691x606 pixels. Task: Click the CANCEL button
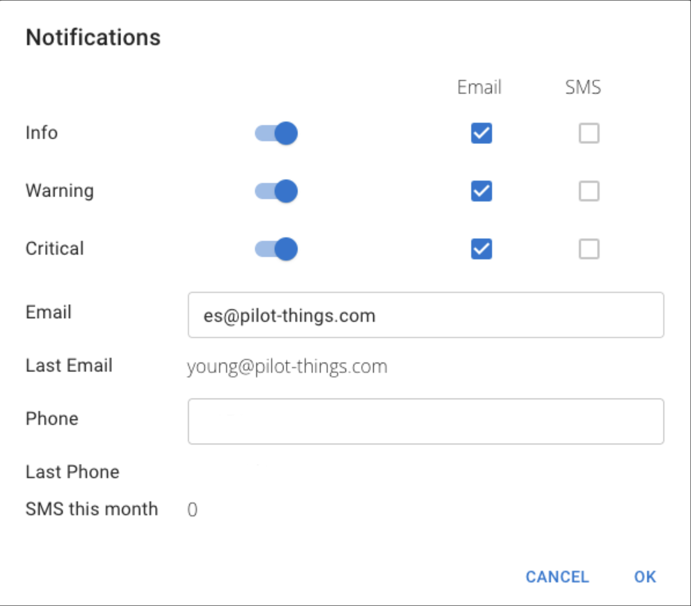click(x=557, y=576)
